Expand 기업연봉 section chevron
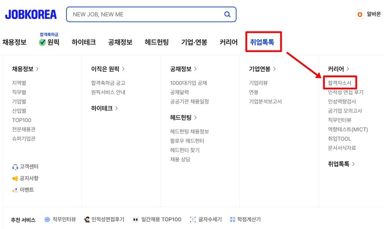Viewport: 384px width, 229px height. (274, 69)
